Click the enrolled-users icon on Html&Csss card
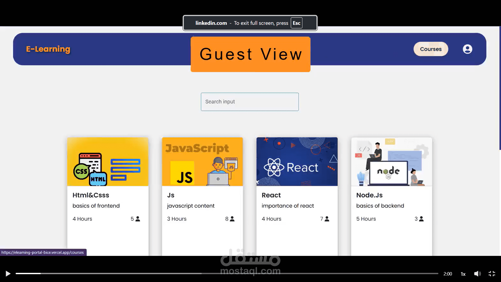This screenshot has height=282, width=501. tap(138, 219)
